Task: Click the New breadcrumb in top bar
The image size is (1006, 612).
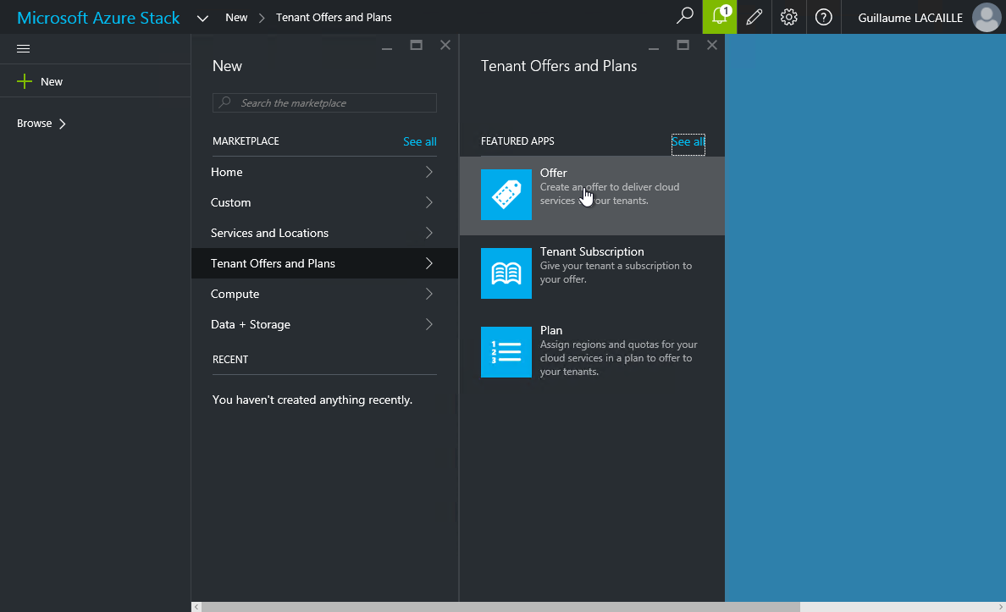Action: click(x=236, y=17)
